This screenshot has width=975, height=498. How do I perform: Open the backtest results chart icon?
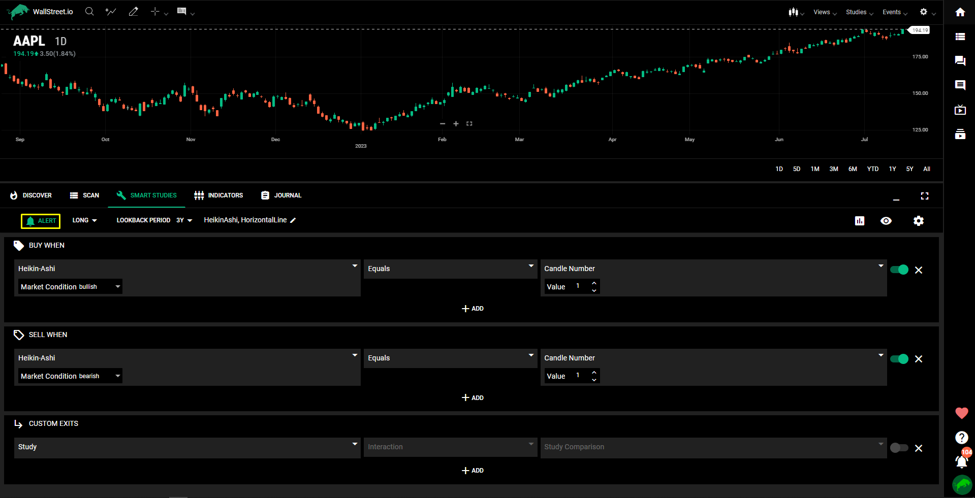[x=860, y=221]
